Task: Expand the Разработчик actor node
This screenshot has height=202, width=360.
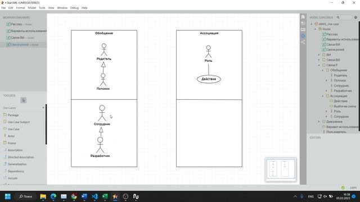Action: [326, 91]
